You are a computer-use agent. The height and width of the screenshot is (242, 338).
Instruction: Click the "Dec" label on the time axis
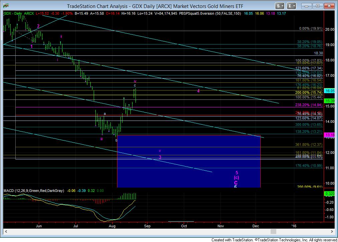coord(256,226)
